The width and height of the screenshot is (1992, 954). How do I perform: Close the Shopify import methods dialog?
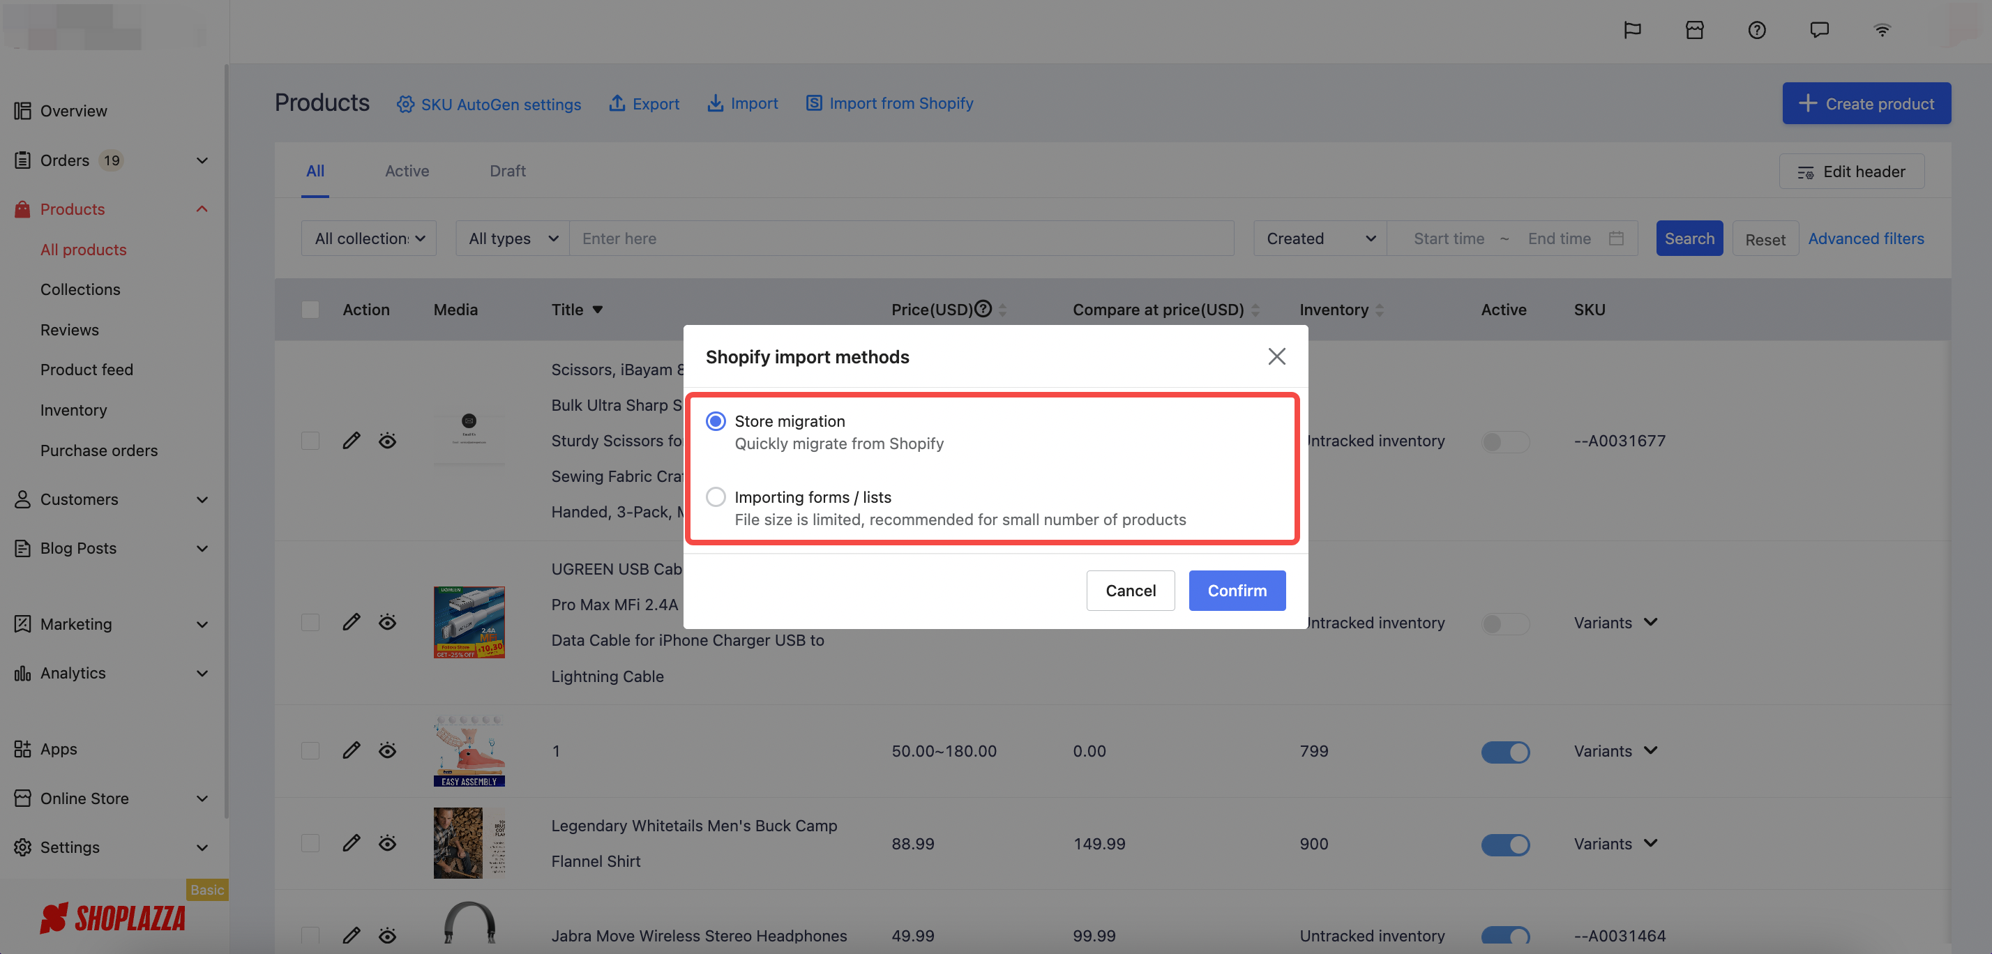(1276, 356)
